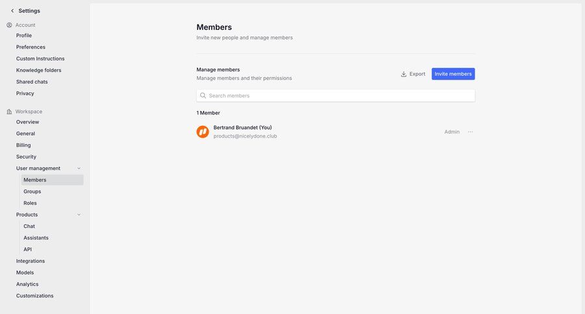Open the Assistants product settings
Screen dimensions: 585x314
click(36, 238)
